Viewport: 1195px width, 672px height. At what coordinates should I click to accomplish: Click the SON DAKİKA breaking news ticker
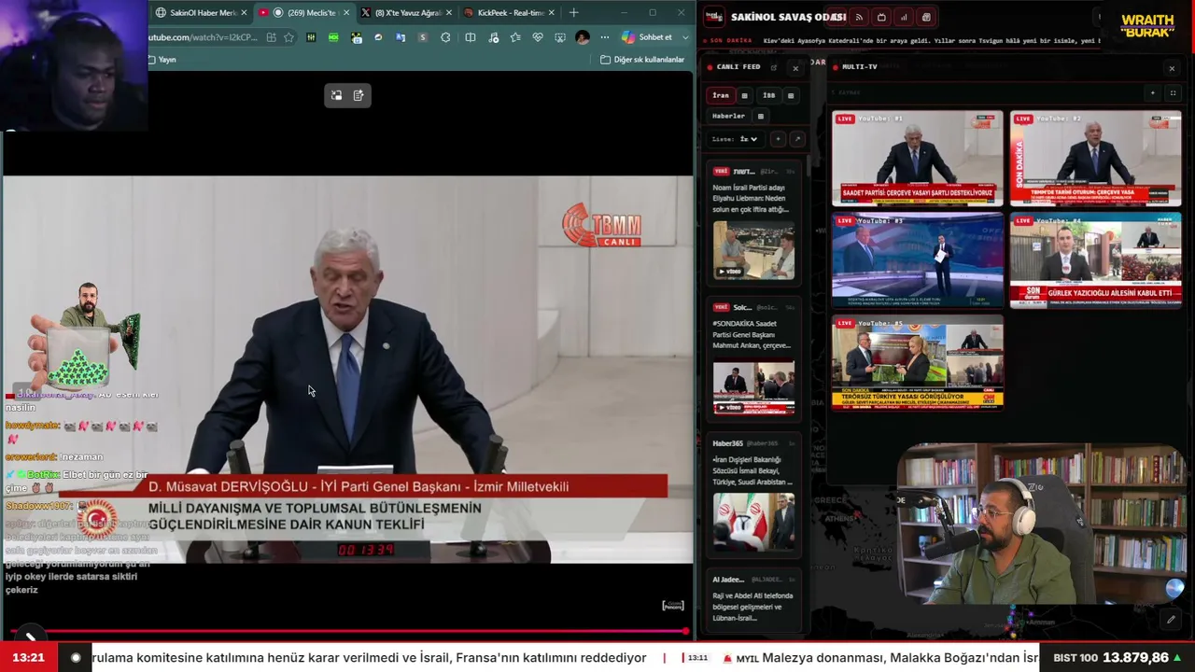[904, 41]
